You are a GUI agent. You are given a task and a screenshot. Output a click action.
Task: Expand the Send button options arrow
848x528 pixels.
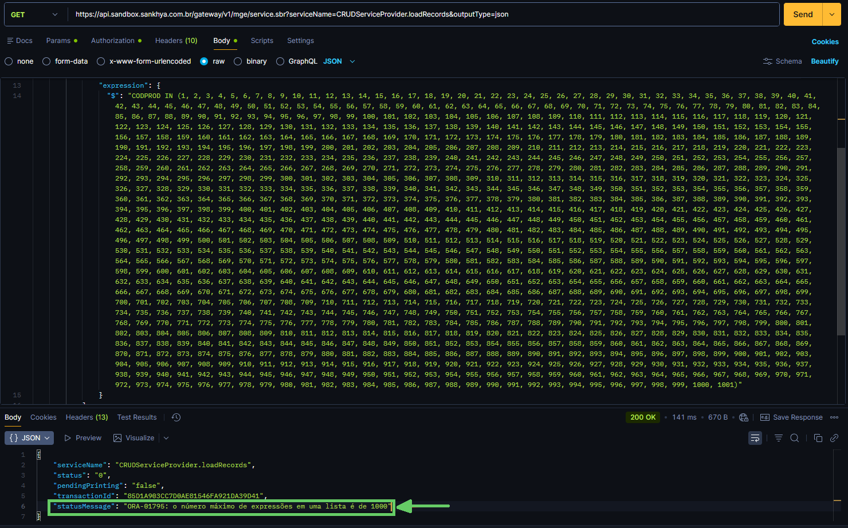point(832,14)
